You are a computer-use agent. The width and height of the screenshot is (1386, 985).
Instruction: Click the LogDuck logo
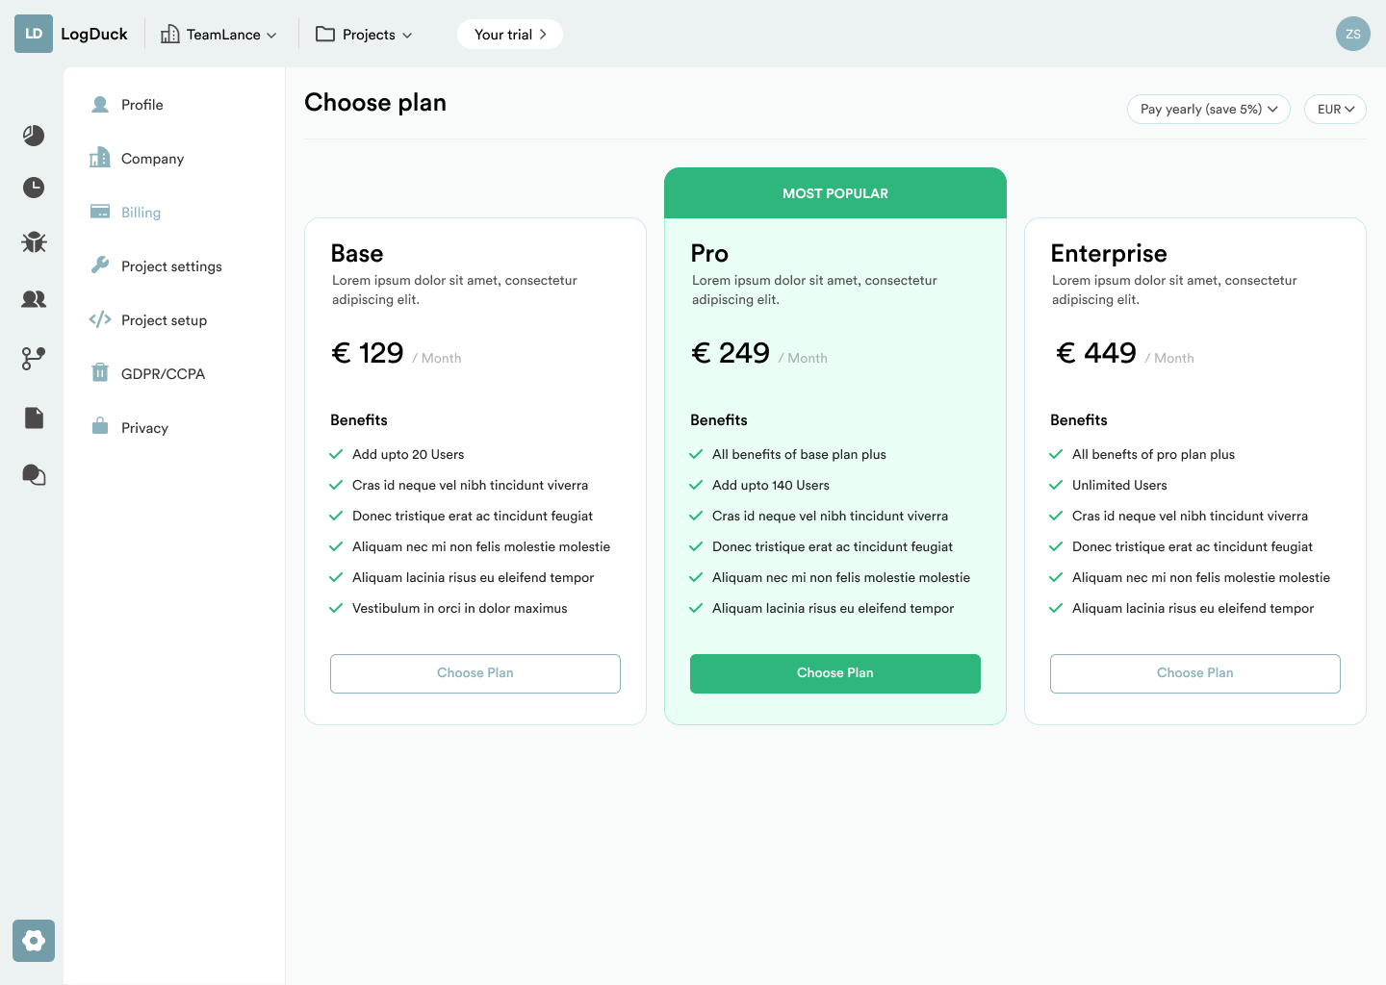pos(71,34)
